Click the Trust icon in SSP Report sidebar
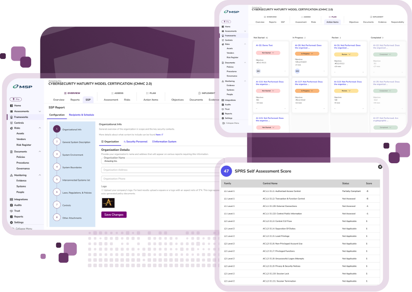Screen dimensions: 412x292 11,211
